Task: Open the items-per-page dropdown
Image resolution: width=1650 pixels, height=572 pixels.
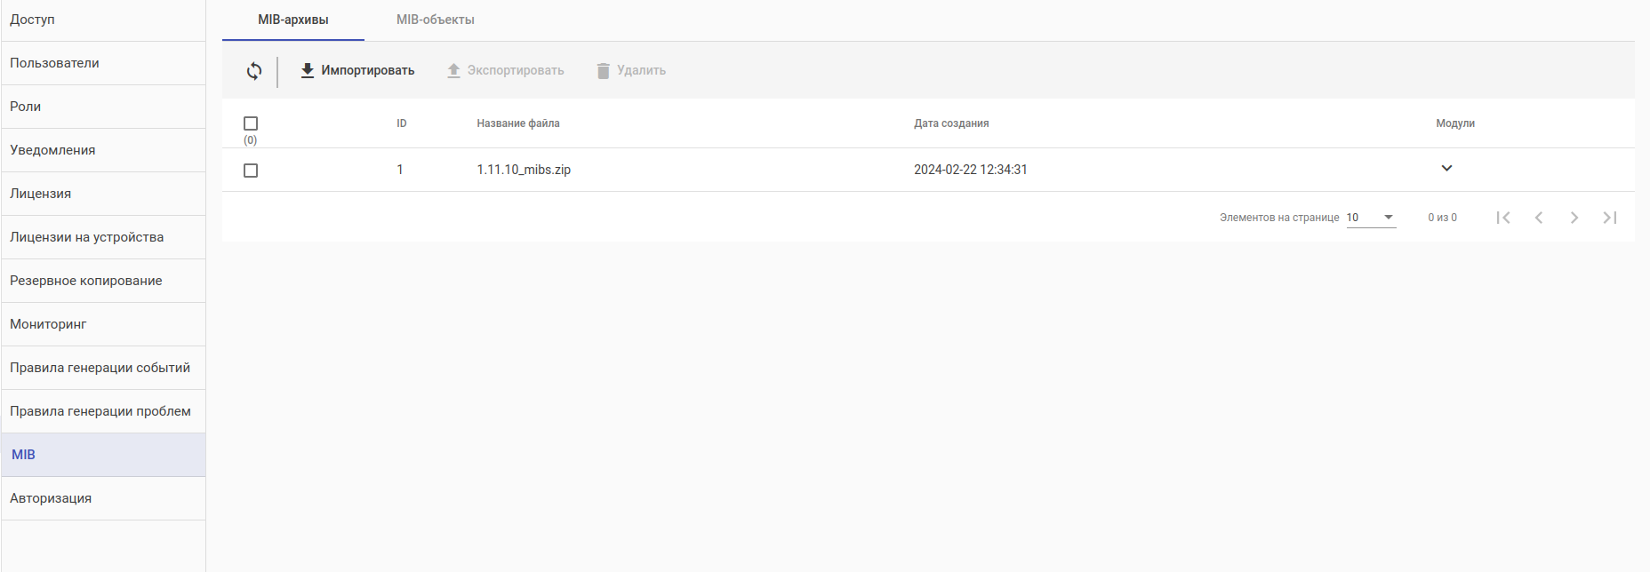Action: (x=1371, y=218)
